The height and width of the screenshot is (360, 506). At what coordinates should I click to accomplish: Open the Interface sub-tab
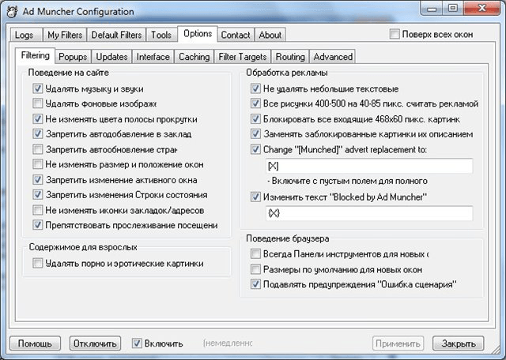tap(153, 57)
